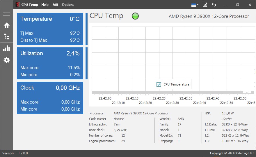Image resolution: width=256 pixels, height=157 pixels.
Task: Click the chart's horizontal scrollbar thumb
Action: (x=247, y=93)
